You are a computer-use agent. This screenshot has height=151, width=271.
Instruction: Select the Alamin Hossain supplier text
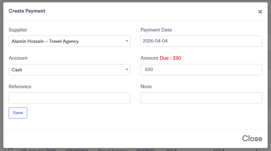point(45,41)
